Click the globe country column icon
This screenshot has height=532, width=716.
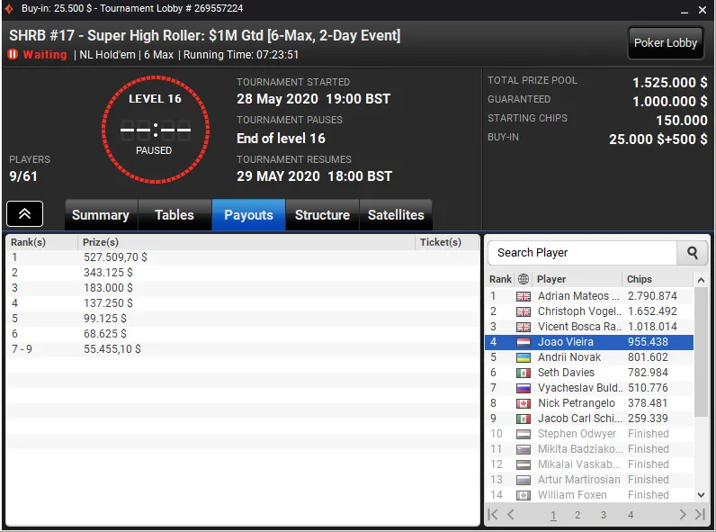(x=524, y=279)
